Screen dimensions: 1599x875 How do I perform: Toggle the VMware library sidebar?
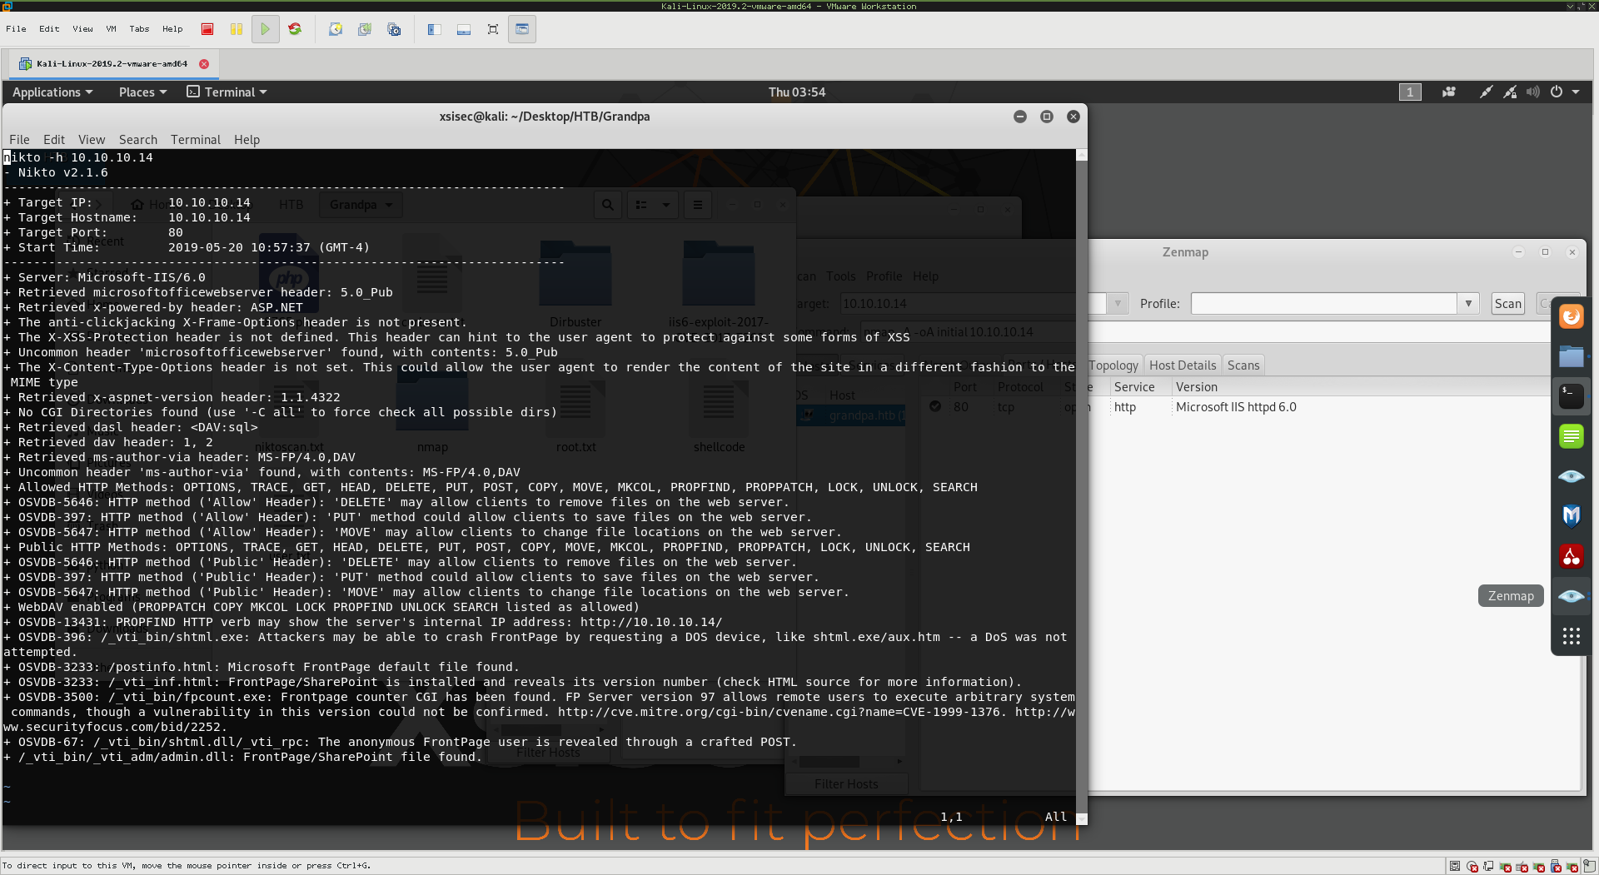434,29
